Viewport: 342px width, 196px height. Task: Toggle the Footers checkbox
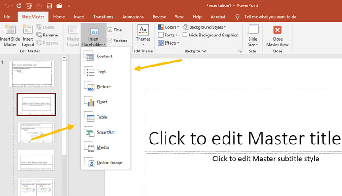click(110, 41)
